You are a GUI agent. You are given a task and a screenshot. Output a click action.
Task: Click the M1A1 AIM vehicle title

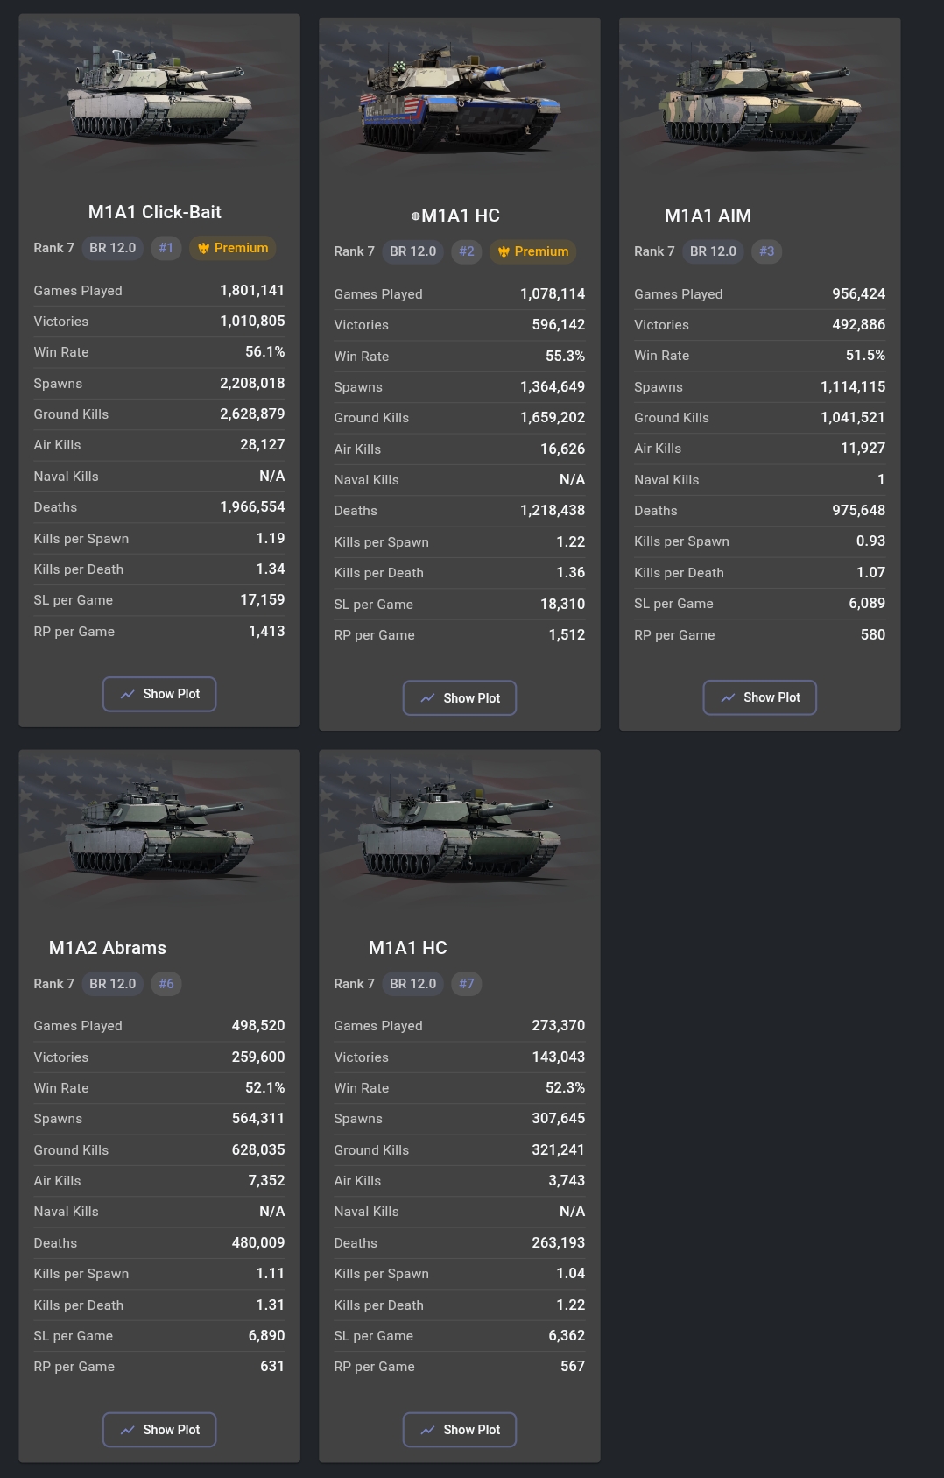[x=708, y=216]
